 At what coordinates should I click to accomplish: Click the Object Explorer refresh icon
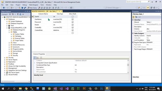pos(21,14)
